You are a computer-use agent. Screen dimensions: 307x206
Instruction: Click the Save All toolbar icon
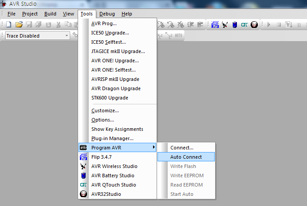pos(38,25)
